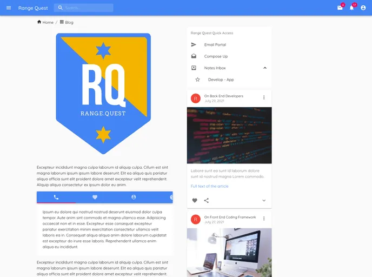Image resolution: width=372 pixels, height=277 pixels.
Task: Switch to the heart favorites tab
Action: [95, 197]
